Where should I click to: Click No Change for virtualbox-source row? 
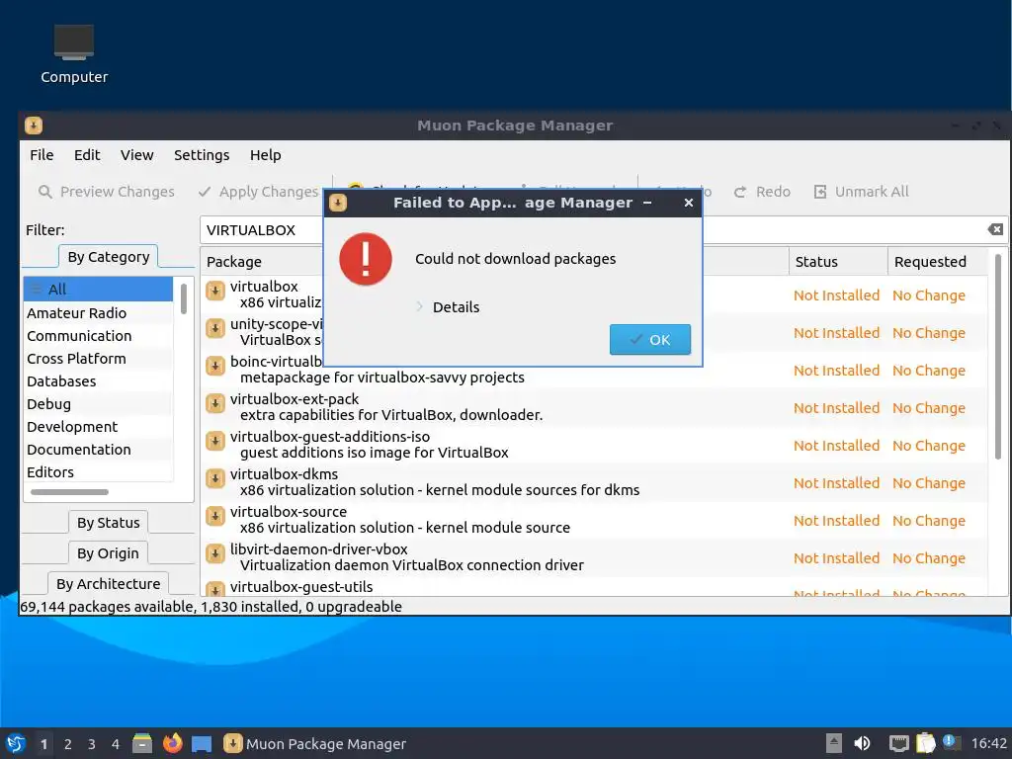tap(929, 520)
